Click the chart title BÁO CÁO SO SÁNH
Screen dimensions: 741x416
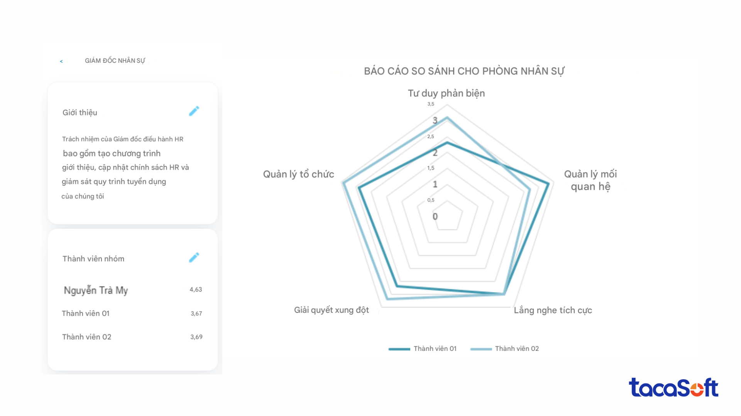point(464,71)
